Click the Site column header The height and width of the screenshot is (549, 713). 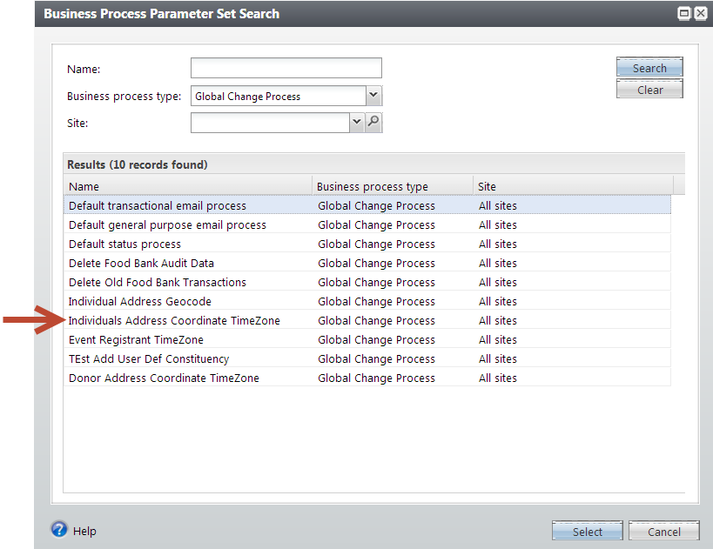pyautogui.click(x=573, y=186)
